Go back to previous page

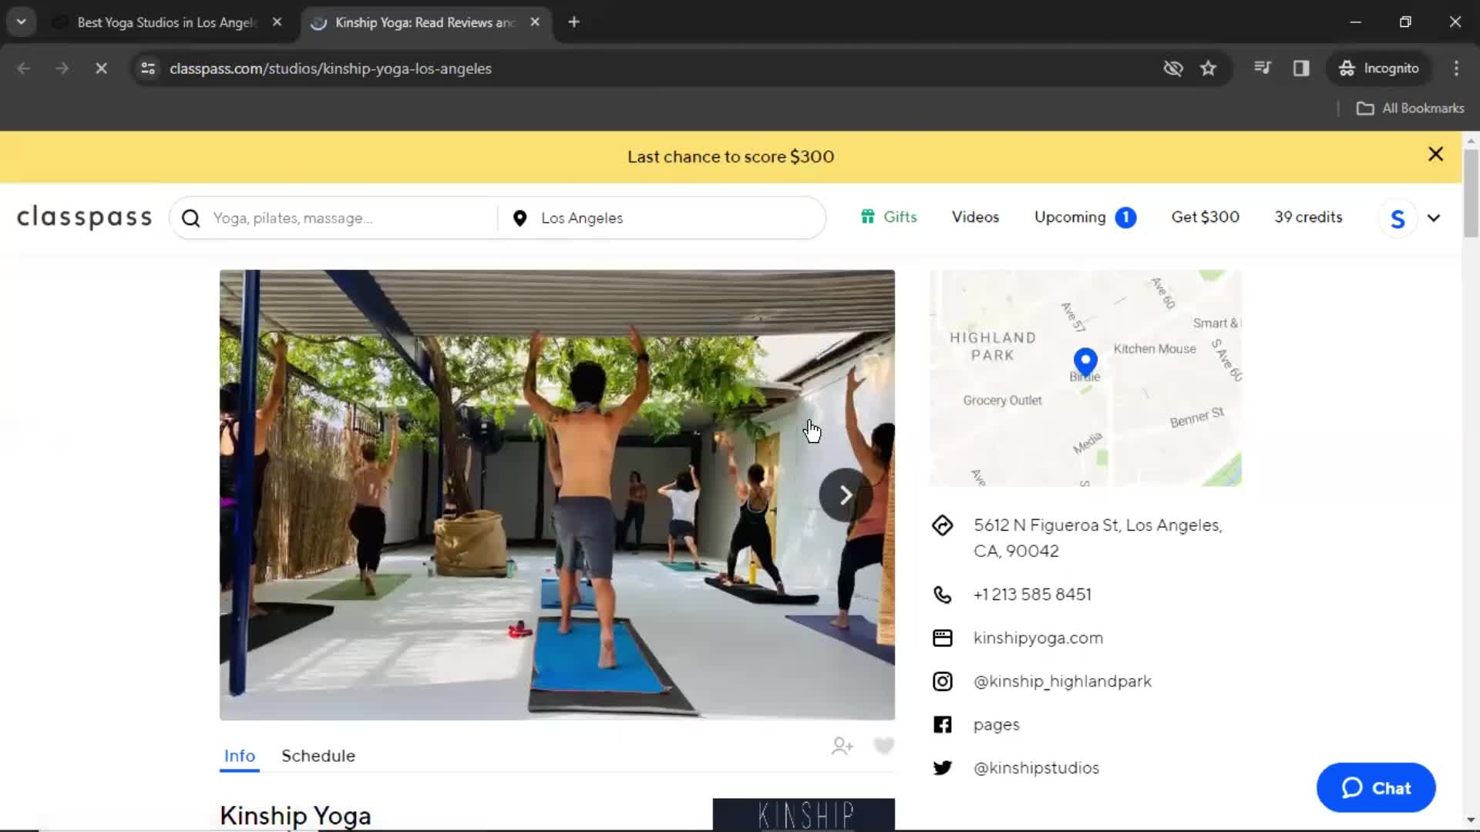point(24,69)
